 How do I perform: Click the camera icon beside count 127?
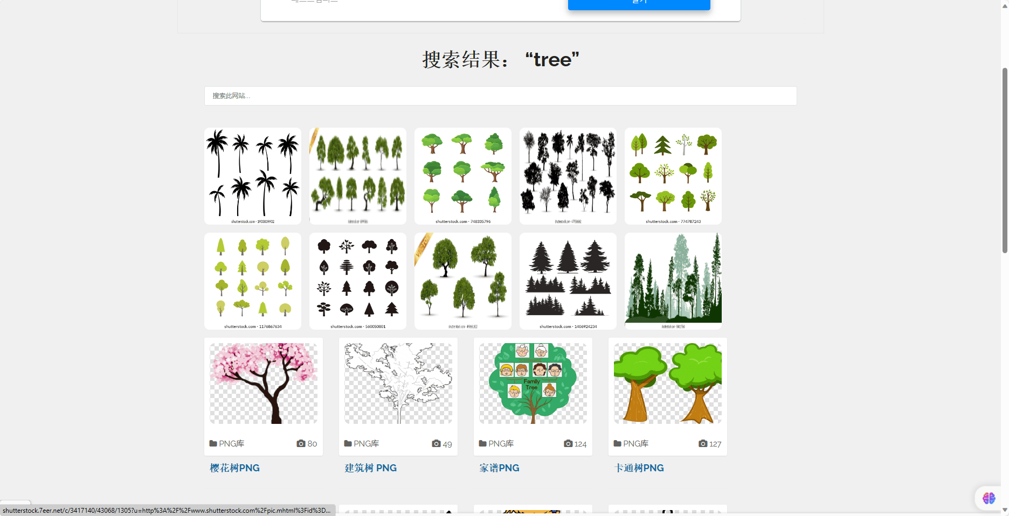click(x=703, y=444)
